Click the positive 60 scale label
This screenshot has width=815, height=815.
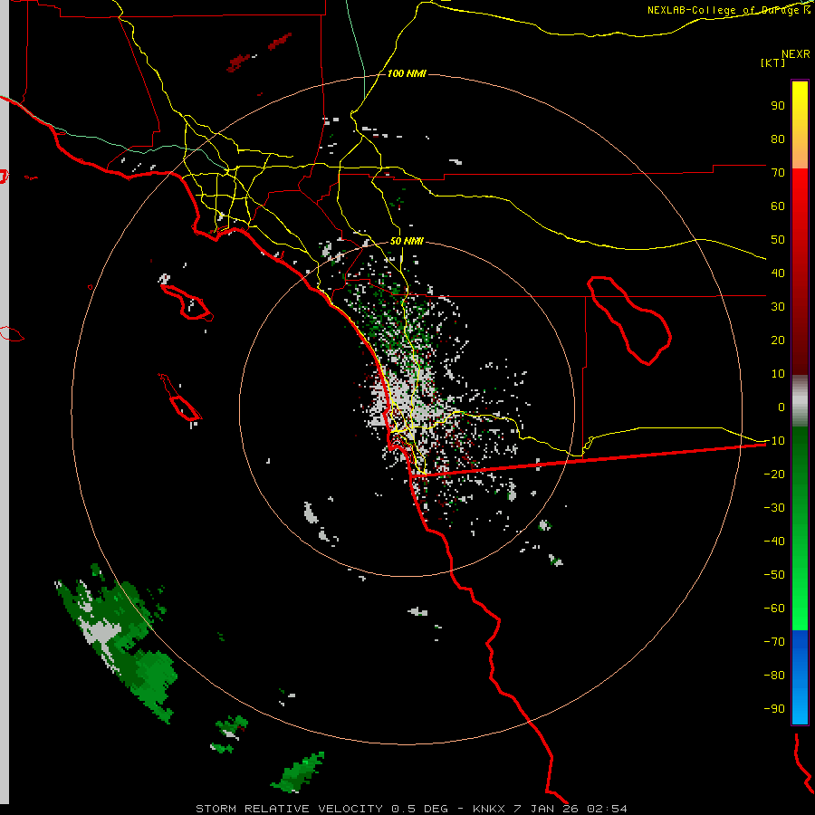click(x=778, y=206)
